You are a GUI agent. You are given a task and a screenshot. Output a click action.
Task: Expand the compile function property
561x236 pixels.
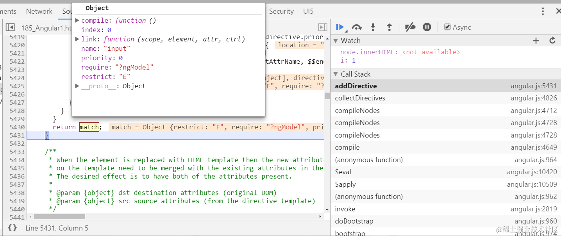(x=77, y=20)
